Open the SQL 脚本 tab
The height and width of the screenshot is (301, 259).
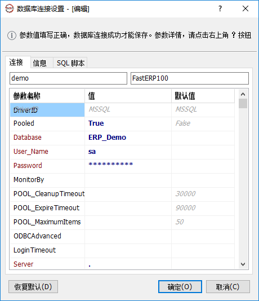click(70, 63)
